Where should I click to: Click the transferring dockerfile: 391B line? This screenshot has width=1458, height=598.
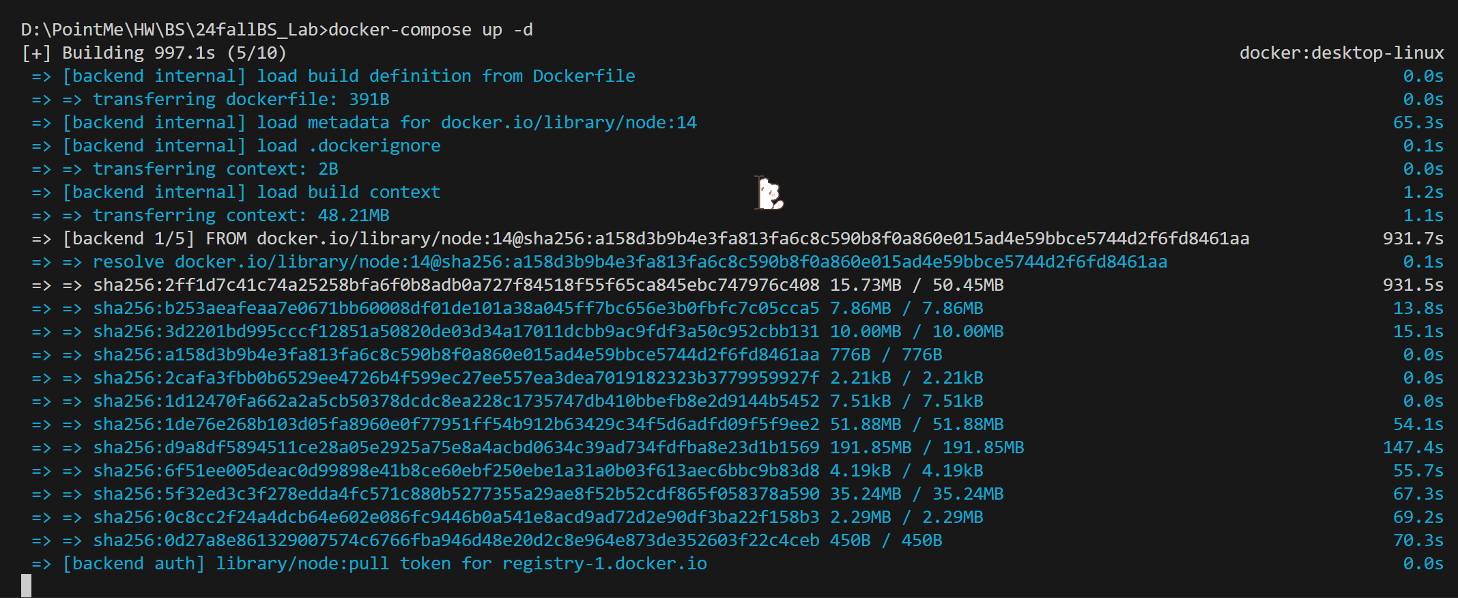(x=241, y=100)
